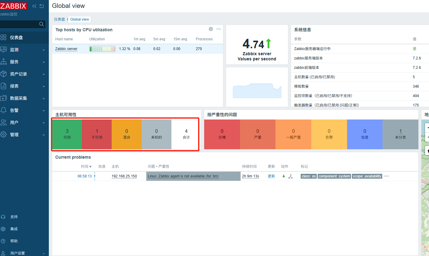429x256 pixels.
Task: Open the 监测 menu item
Action: 24,49
